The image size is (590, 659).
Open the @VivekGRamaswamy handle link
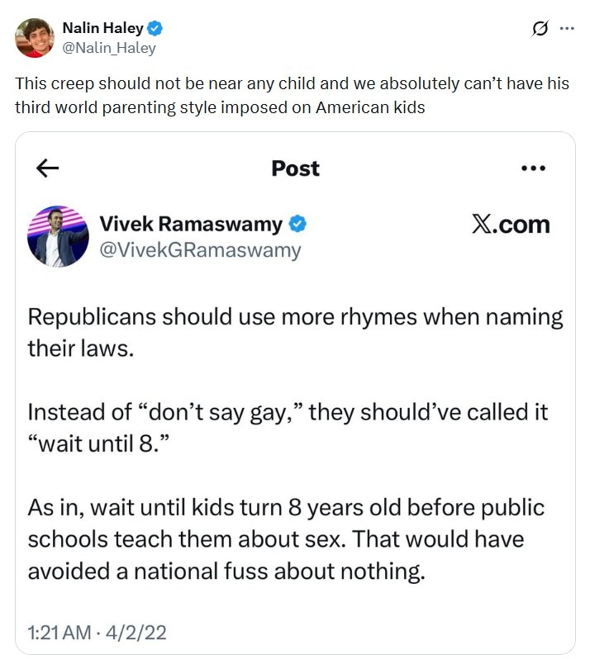tap(200, 249)
